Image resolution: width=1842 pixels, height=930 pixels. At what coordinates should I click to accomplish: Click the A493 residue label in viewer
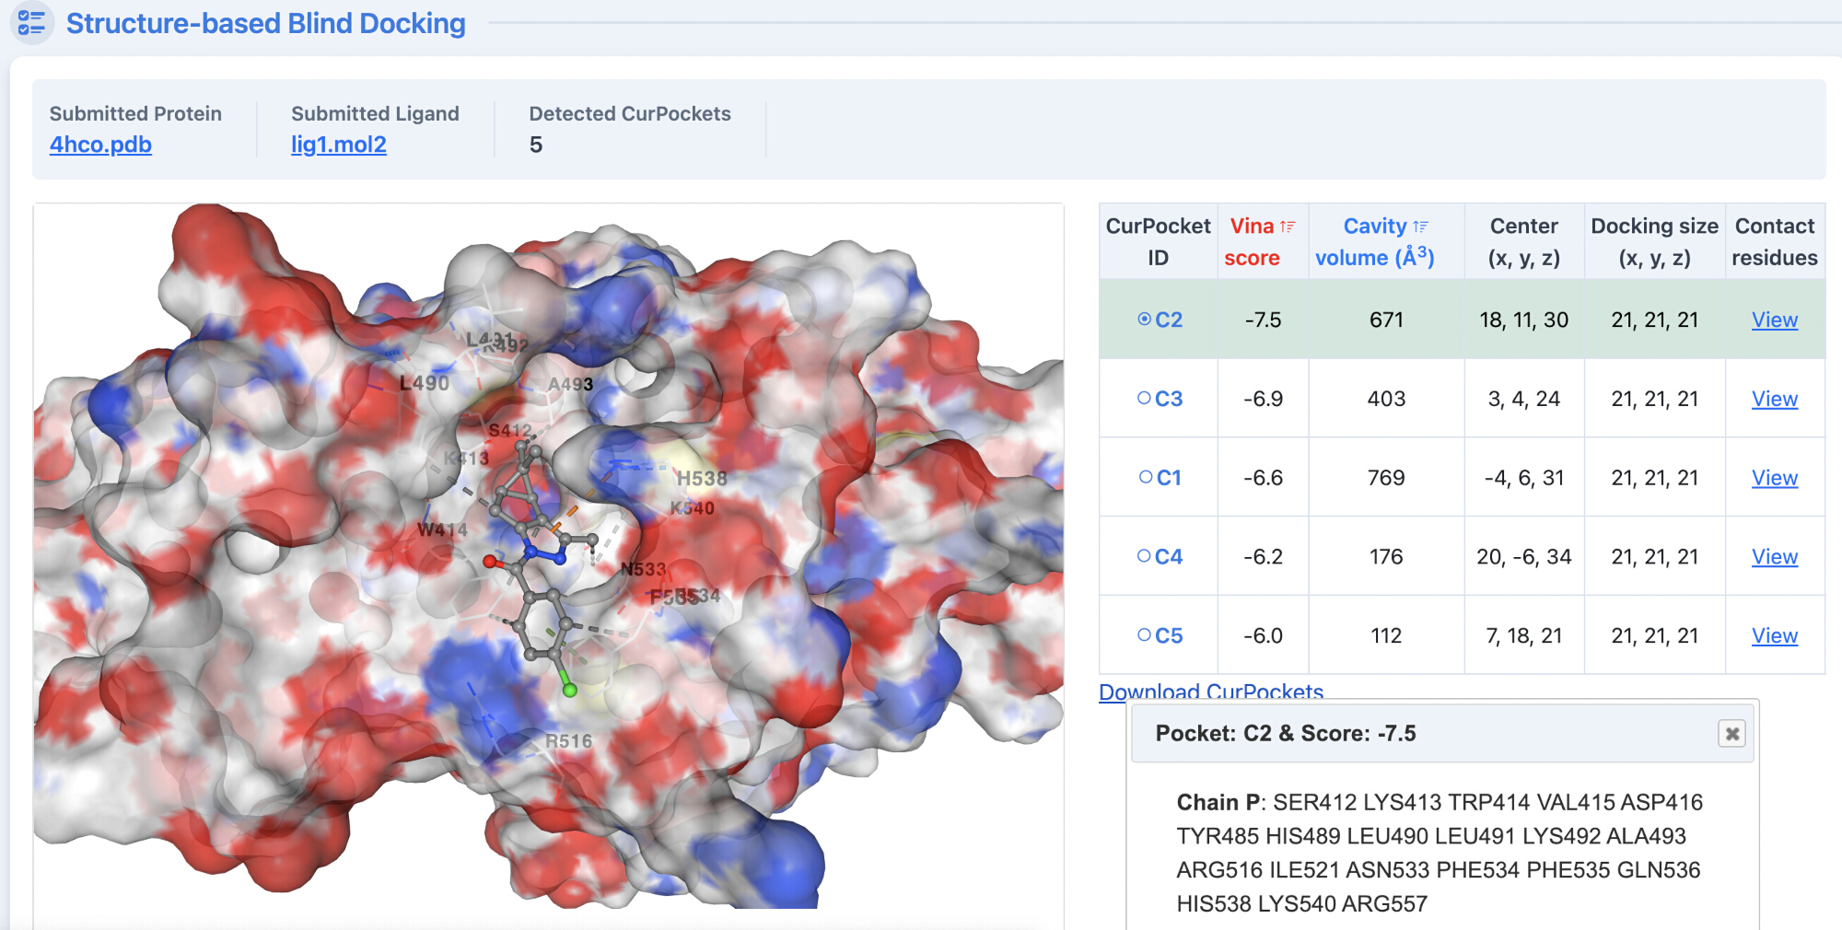(570, 384)
